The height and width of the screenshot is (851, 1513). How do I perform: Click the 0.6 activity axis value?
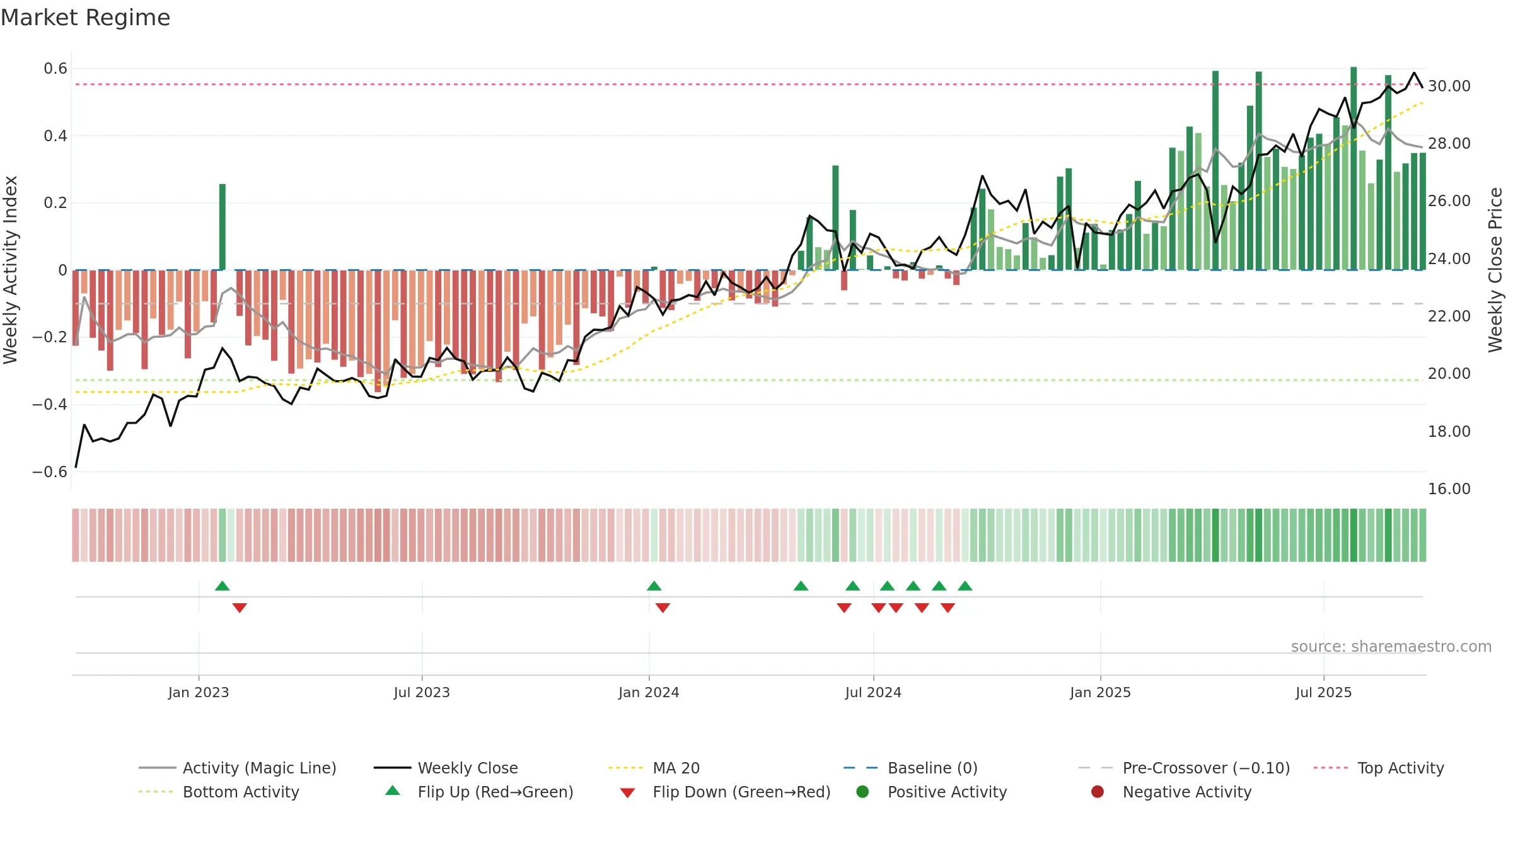(x=55, y=68)
